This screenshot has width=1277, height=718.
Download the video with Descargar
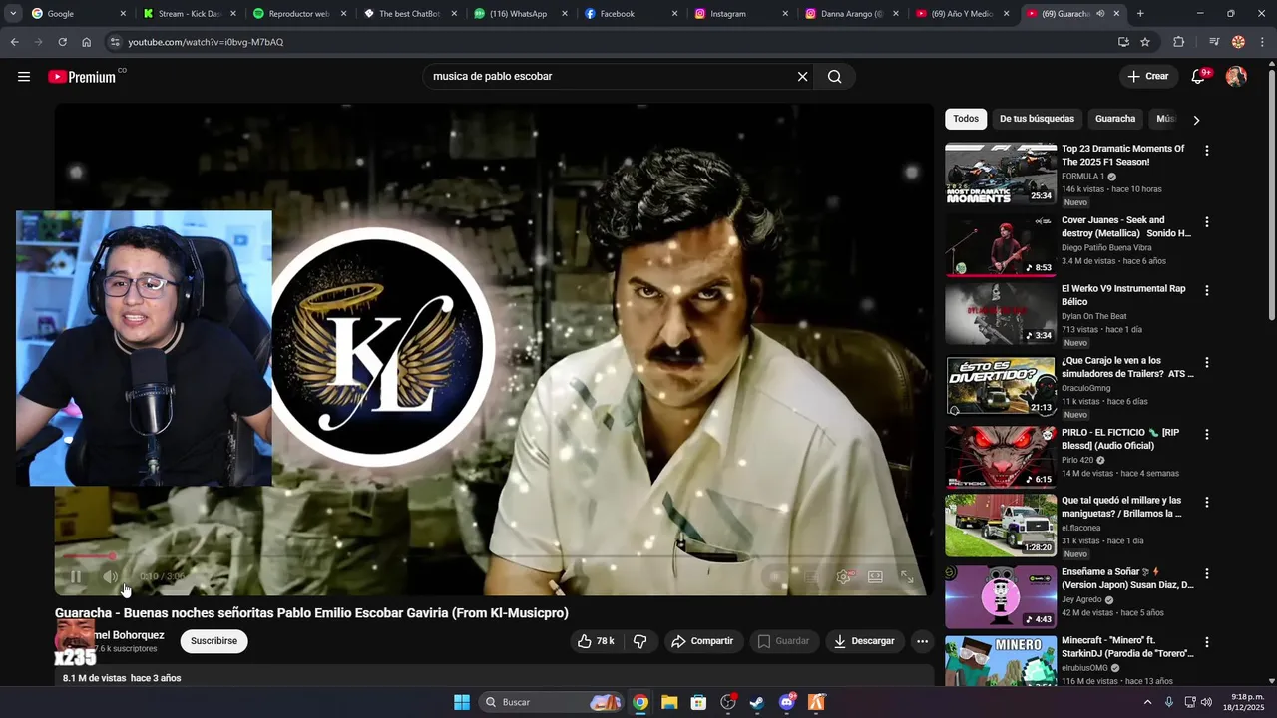pos(865,641)
